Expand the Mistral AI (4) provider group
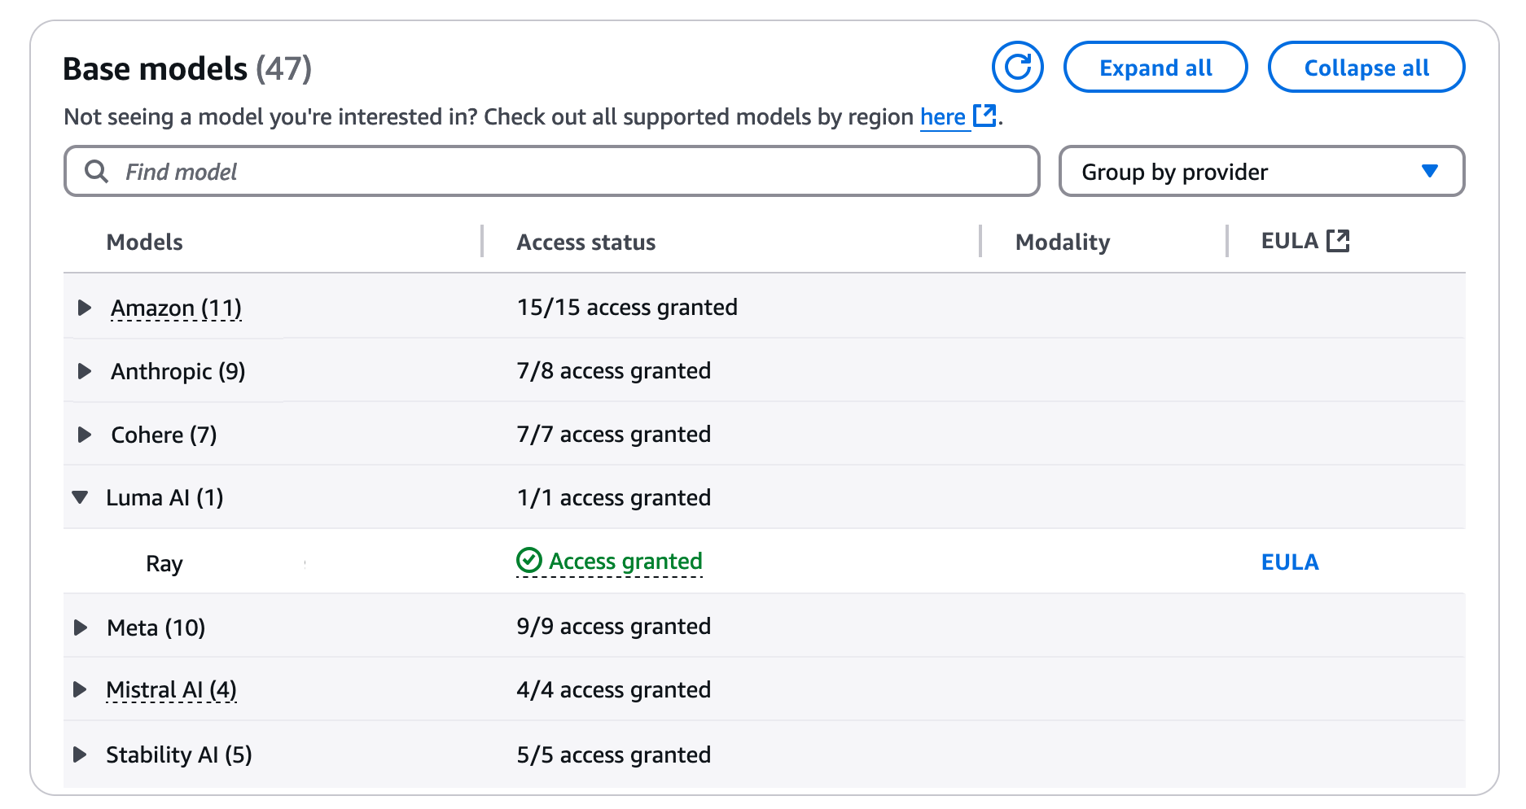Viewport: 1526px width, 809px height. 80,690
